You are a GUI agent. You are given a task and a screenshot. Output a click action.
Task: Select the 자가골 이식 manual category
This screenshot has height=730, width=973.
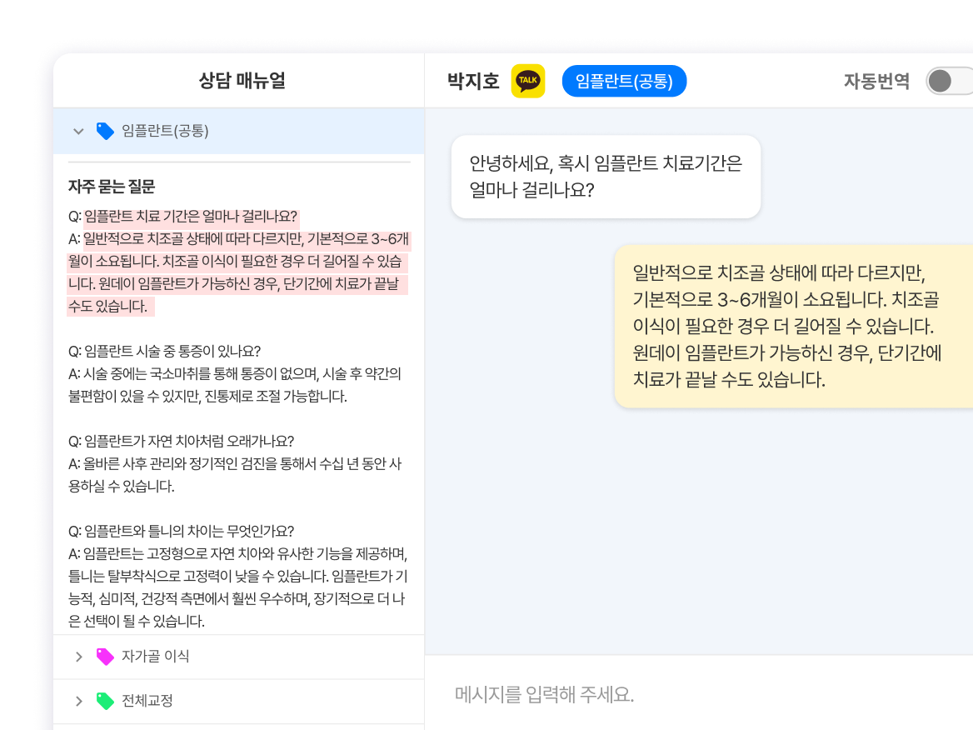tap(156, 657)
